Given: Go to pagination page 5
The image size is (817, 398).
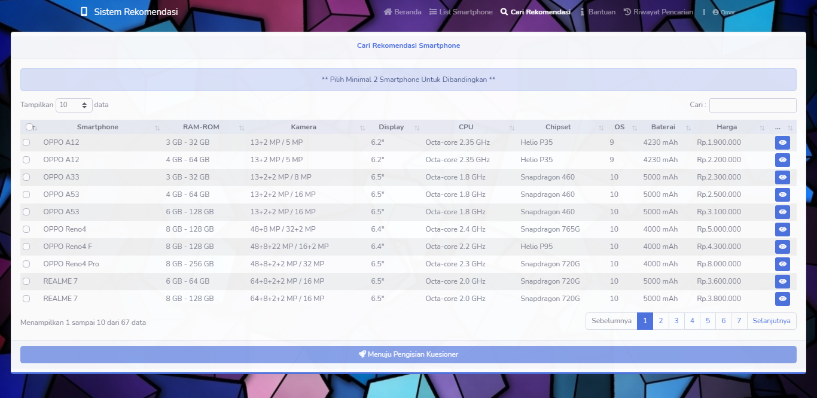Looking at the screenshot, I should tap(708, 321).
